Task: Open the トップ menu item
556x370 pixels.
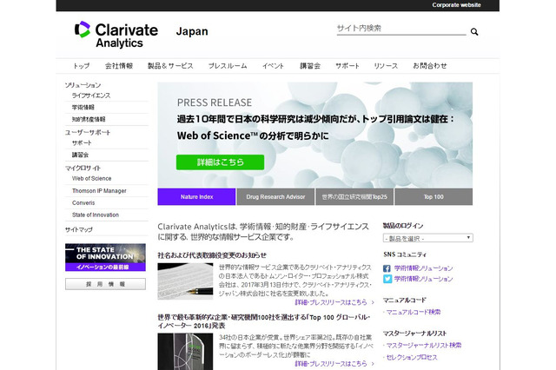Action: click(81, 66)
